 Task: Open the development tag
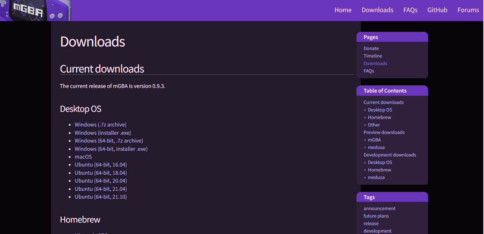(x=378, y=231)
